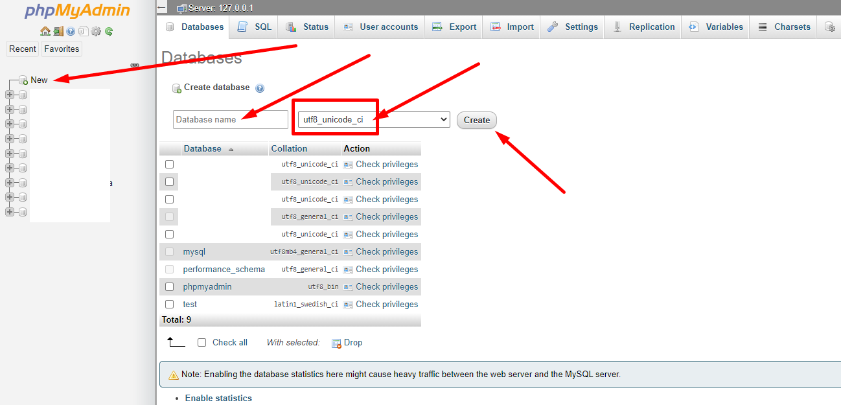Tick the checkbox for test database
Viewport: 841px width, 405px height.
coord(170,304)
